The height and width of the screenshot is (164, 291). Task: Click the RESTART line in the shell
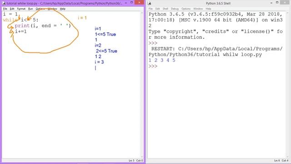(216, 51)
